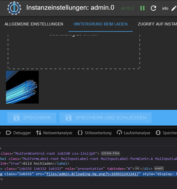The width and height of the screenshot is (177, 189).
Task: Restart the instance with reload icon
Action: [153, 8]
